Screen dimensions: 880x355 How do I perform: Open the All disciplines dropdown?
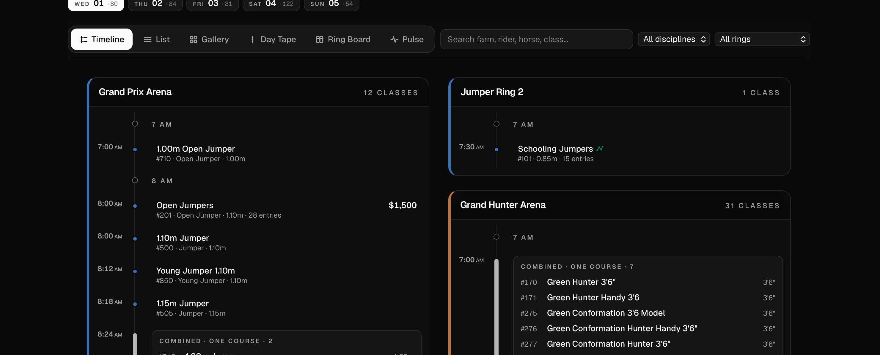pos(674,39)
